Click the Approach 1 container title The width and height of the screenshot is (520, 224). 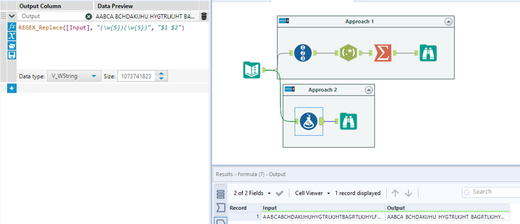coord(359,21)
